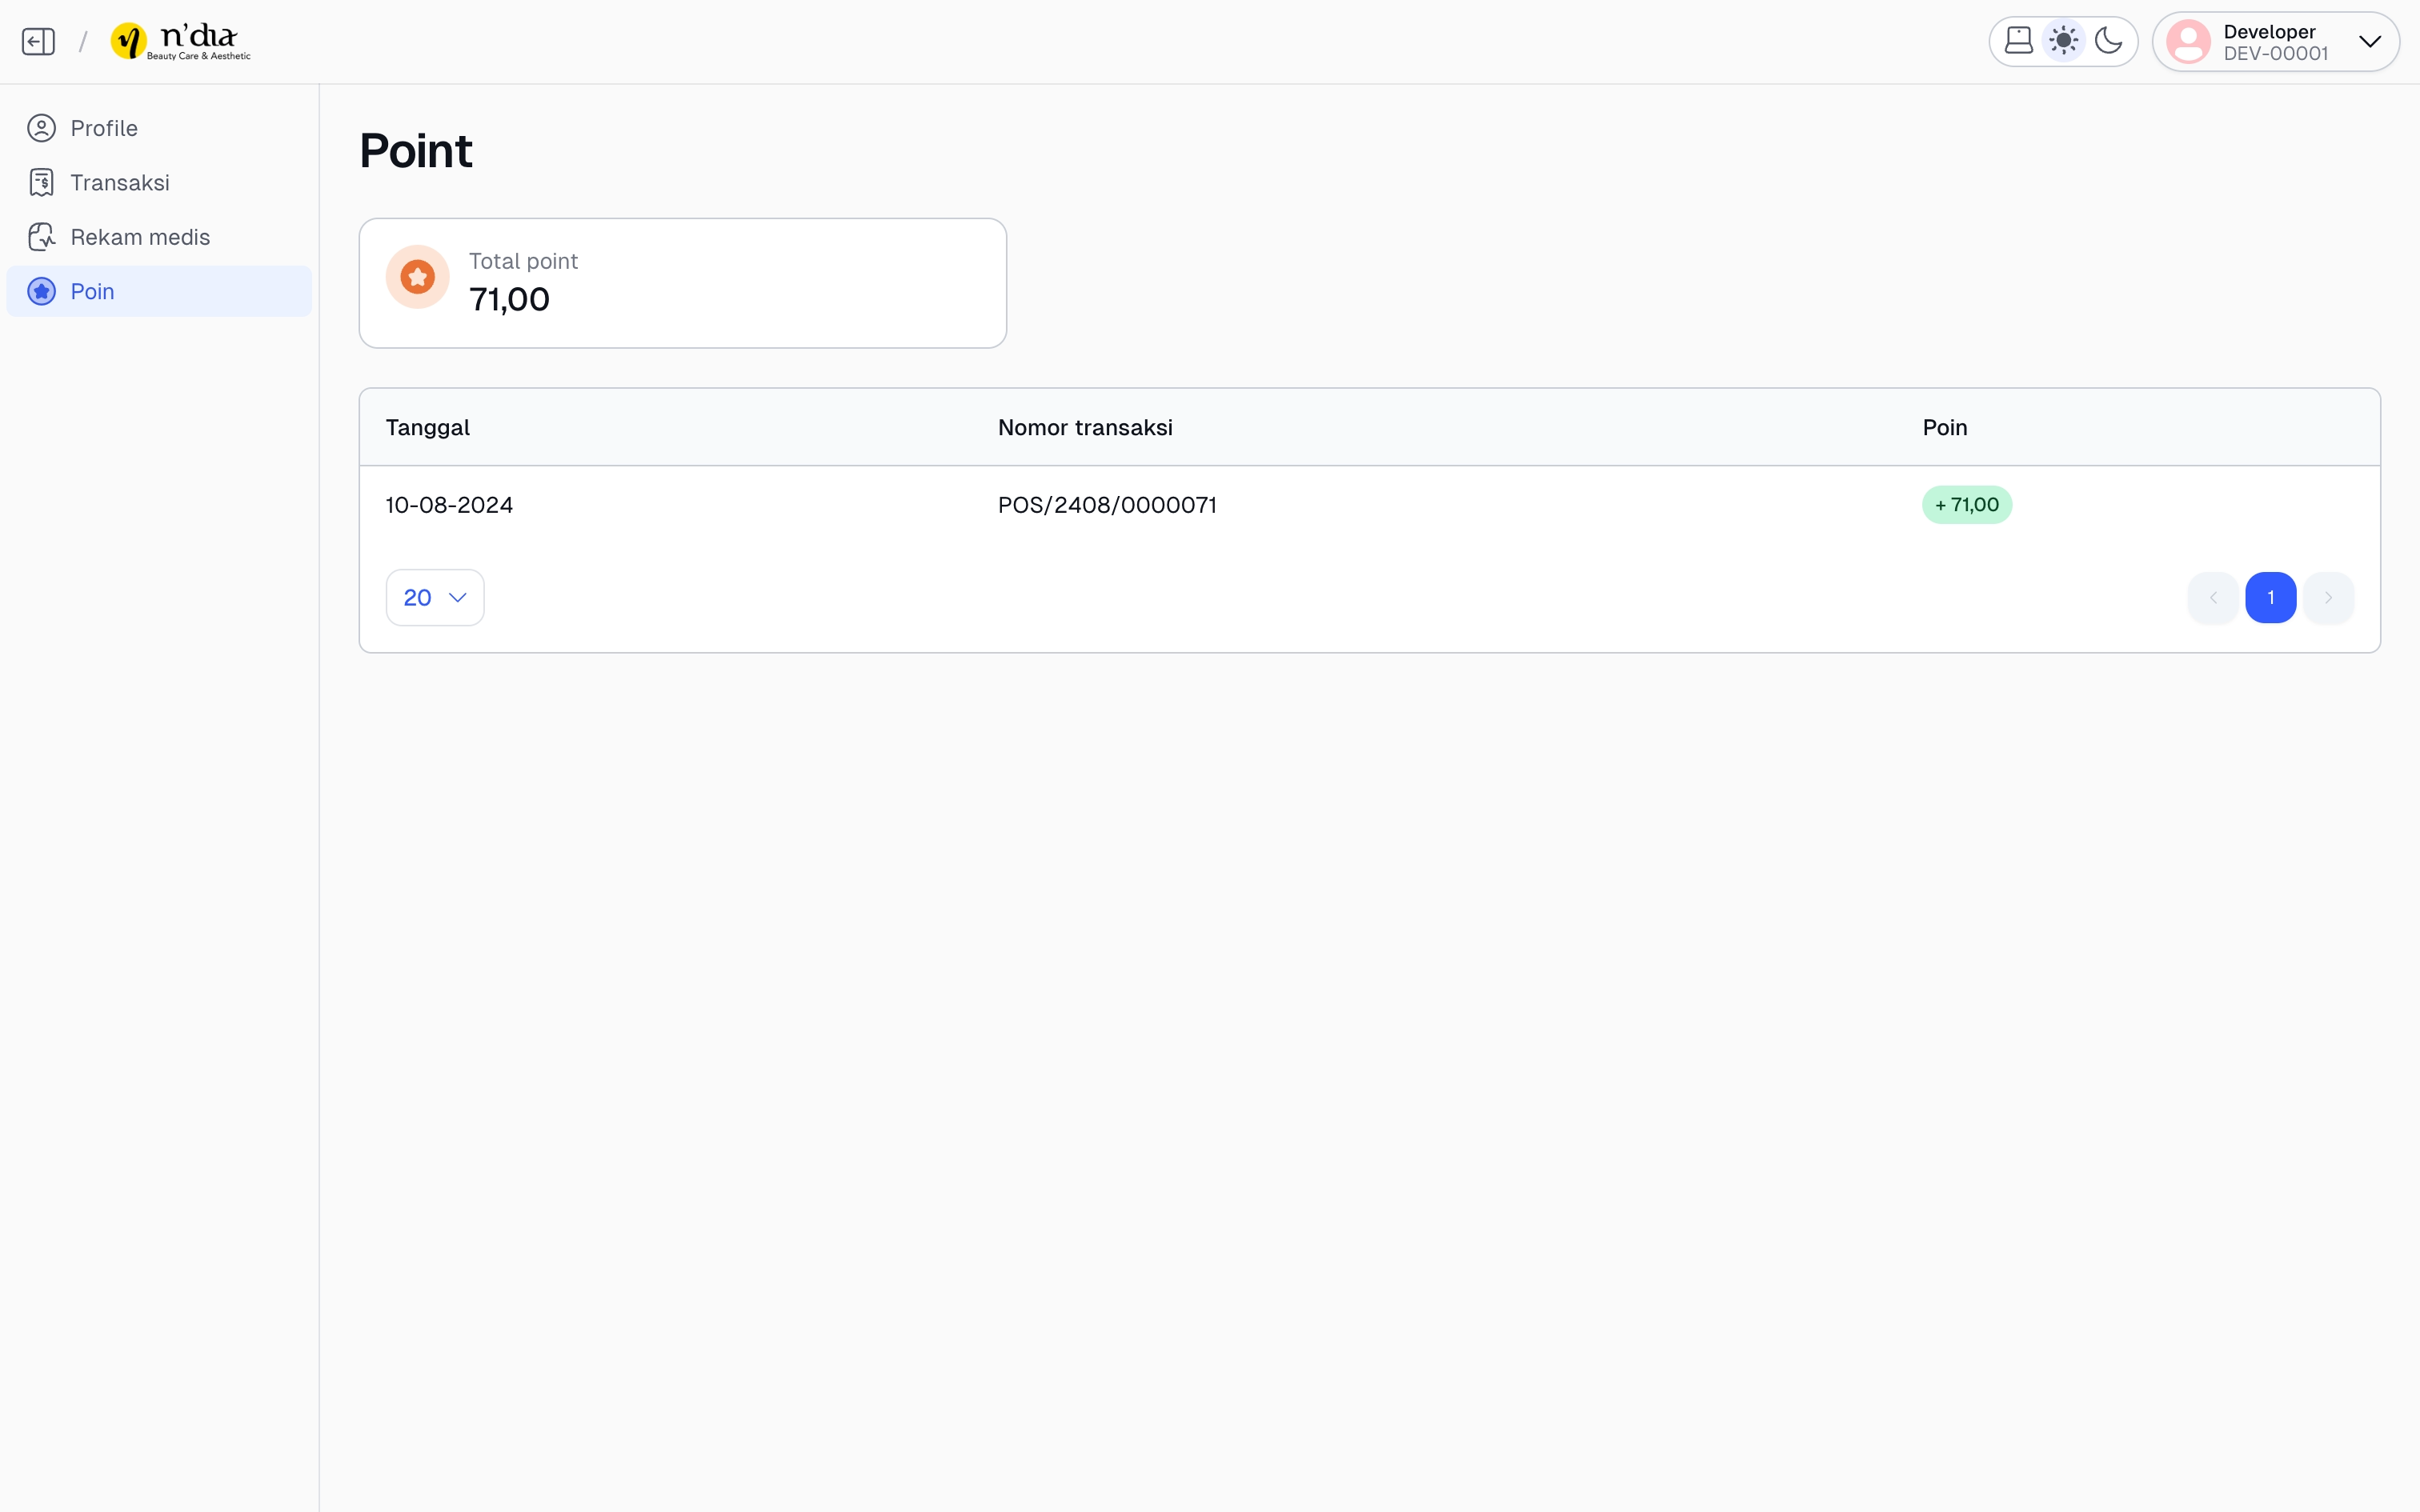The width and height of the screenshot is (2420, 1512).
Task: Click the date 10-08-2024 cell
Action: pos(449,505)
